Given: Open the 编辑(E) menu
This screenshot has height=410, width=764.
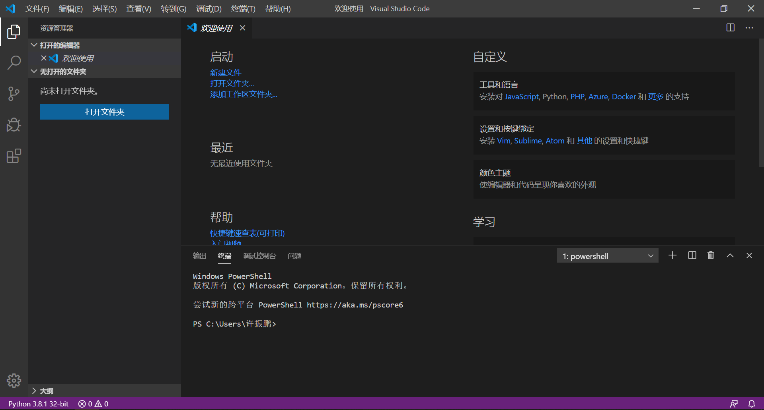Looking at the screenshot, I should 71,9.
